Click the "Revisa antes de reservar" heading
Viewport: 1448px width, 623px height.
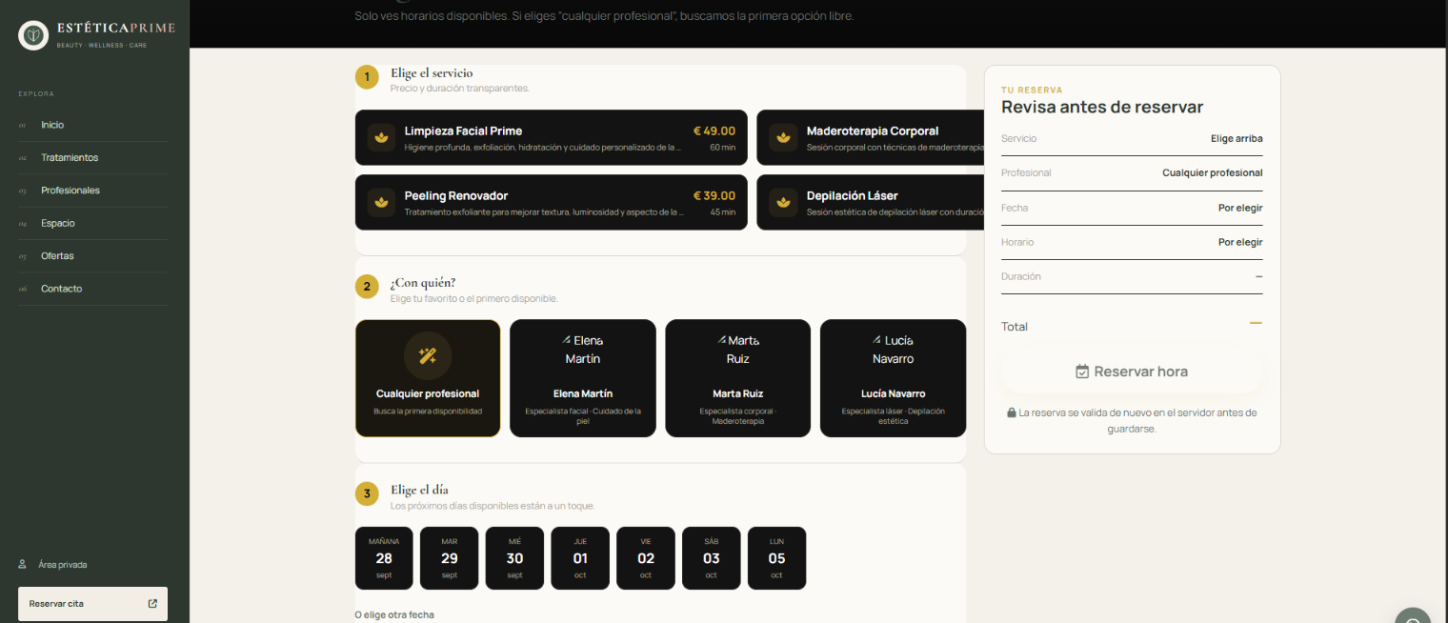click(1102, 107)
